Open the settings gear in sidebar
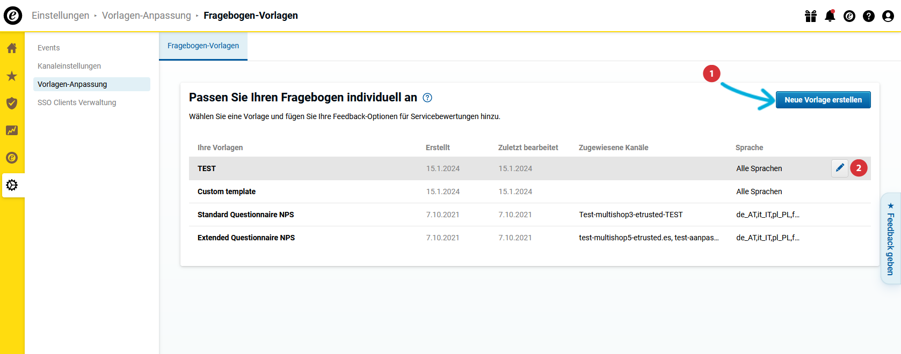Viewport: 901px width, 354px height. (12, 185)
